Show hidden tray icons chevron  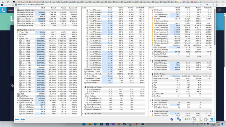(x=193, y=124)
